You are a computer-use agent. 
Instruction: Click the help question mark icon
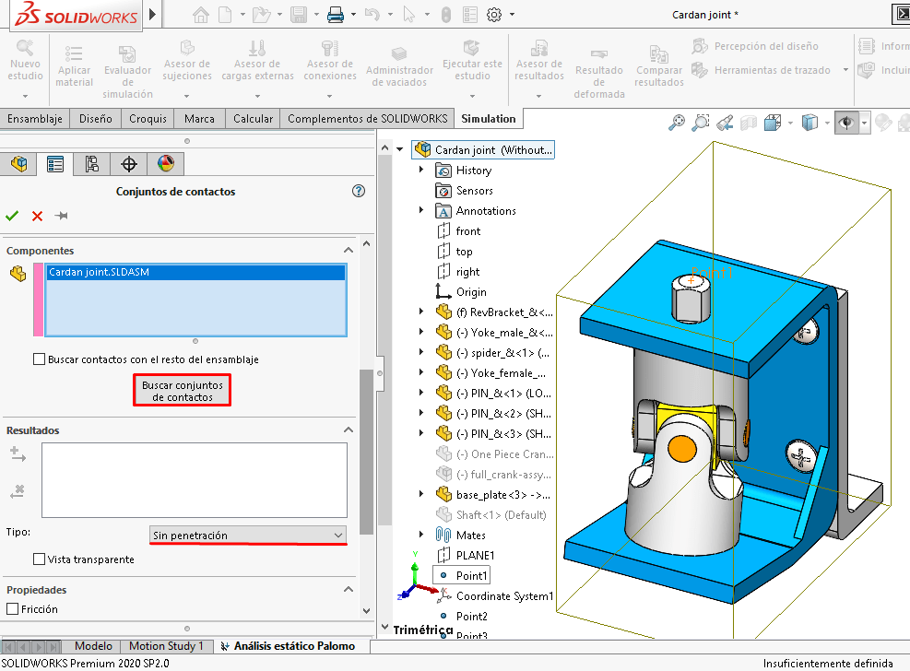click(x=359, y=191)
